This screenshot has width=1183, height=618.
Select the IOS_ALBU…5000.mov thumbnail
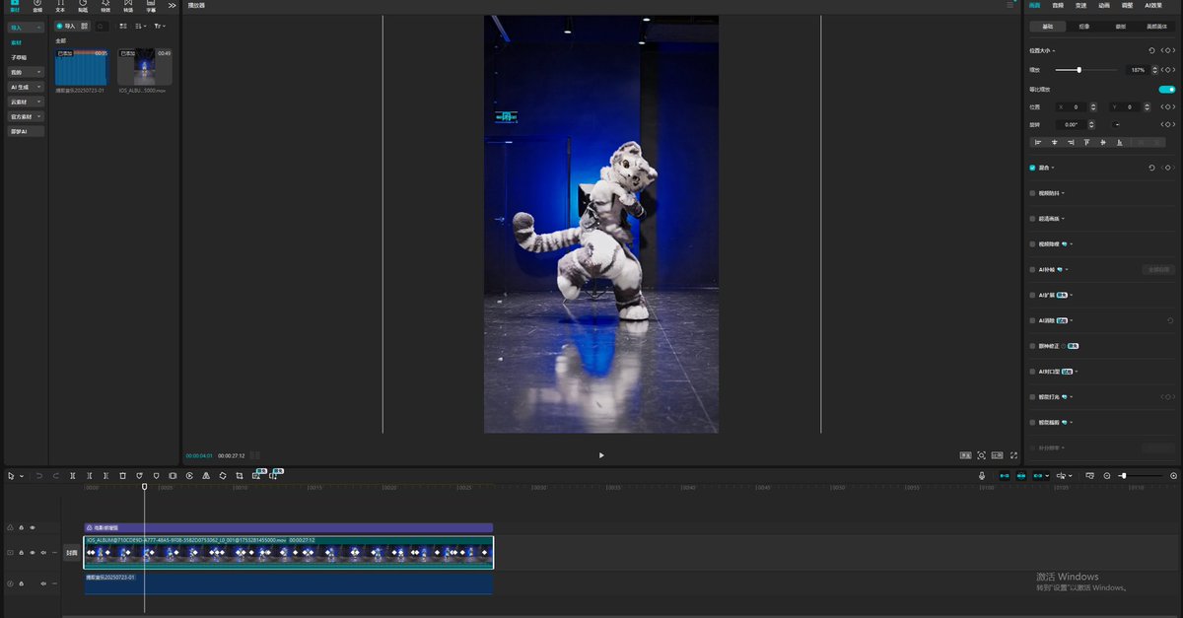144,67
